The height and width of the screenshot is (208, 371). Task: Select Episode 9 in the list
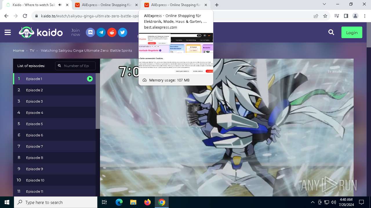pyautogui.click(x=54, y=169)
